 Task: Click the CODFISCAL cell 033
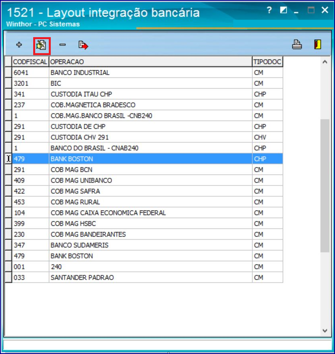point(30,277)
